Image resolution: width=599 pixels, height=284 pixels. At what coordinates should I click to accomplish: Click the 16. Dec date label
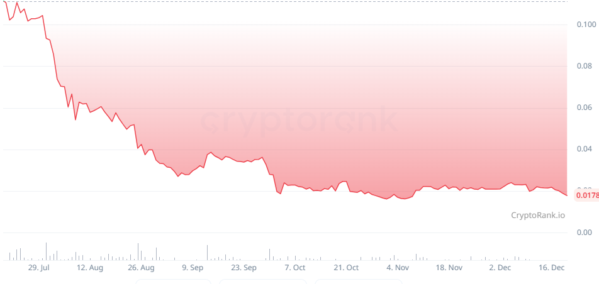[x=552, y=268]
